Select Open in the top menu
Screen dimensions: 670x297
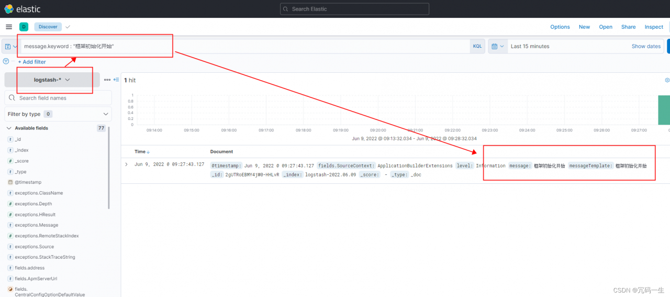(x=606, y=27)
